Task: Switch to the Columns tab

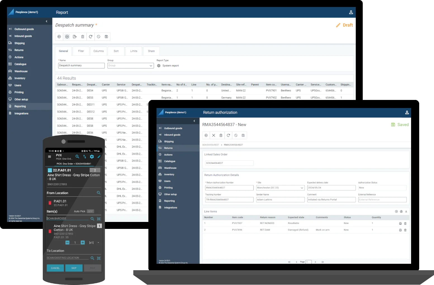Action: click(98, 51)
